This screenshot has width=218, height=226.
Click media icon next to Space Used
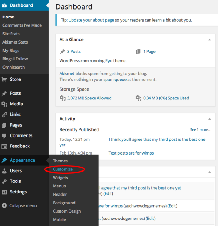point(139,98)
